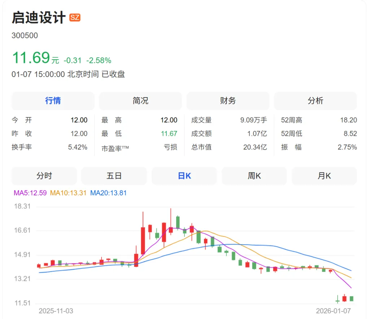Click the 总市值 value 20.34亿
Screen dimensions: 390x319
click(255, 147)
